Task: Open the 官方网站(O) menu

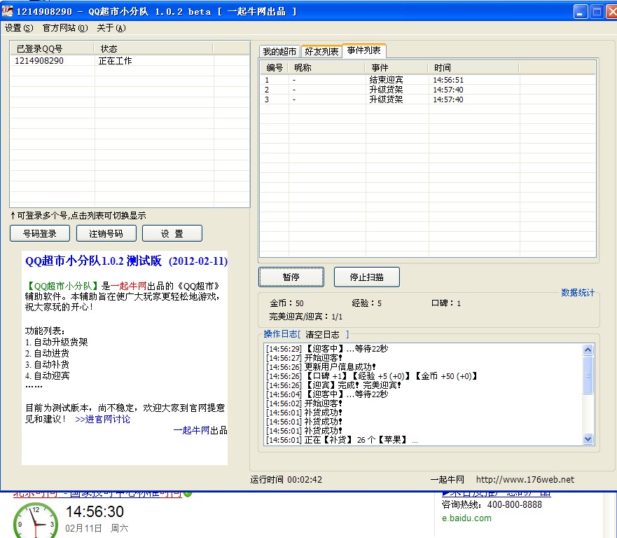Action: point(64,28)
